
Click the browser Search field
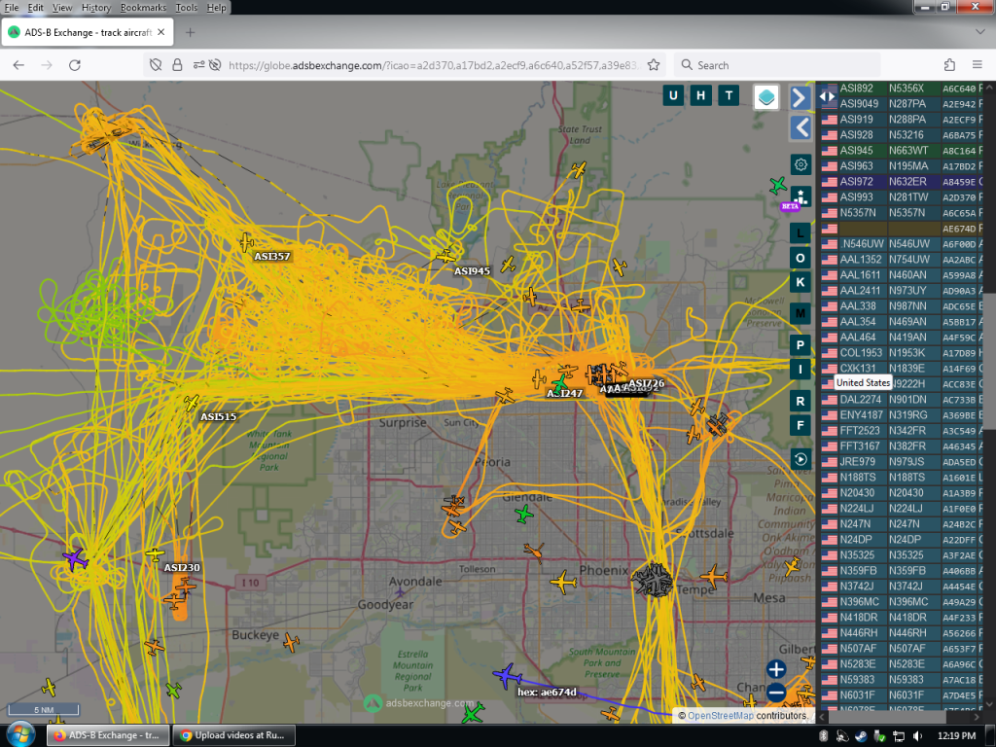[x=777, y=65]
